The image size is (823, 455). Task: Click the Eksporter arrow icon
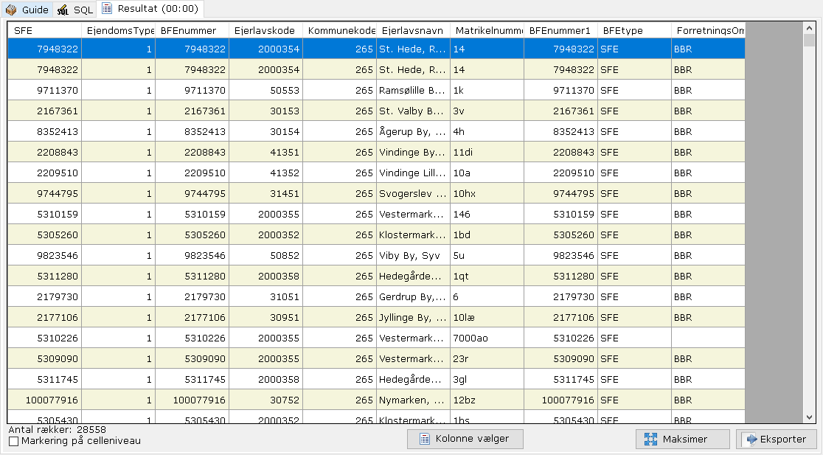coord(751,439)
